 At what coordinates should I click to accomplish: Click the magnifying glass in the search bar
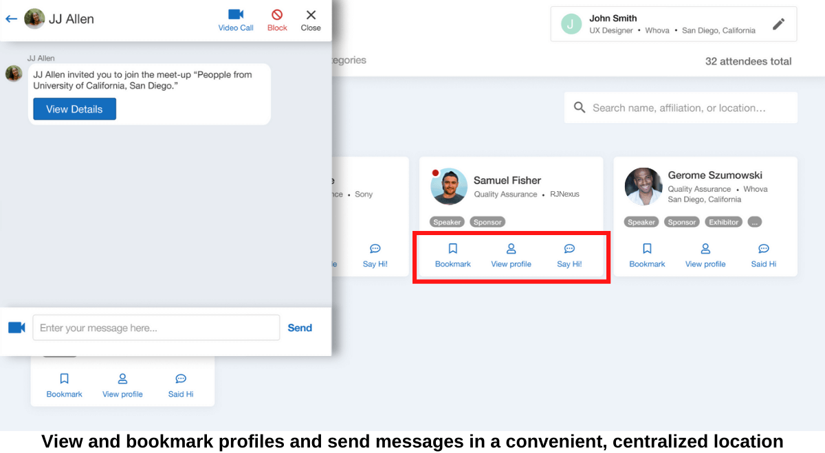[x=580, y=107]
